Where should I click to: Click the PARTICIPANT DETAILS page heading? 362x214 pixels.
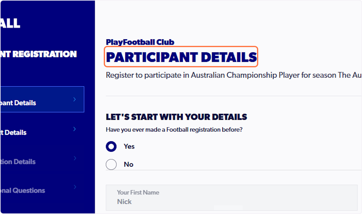coord(181,57)
